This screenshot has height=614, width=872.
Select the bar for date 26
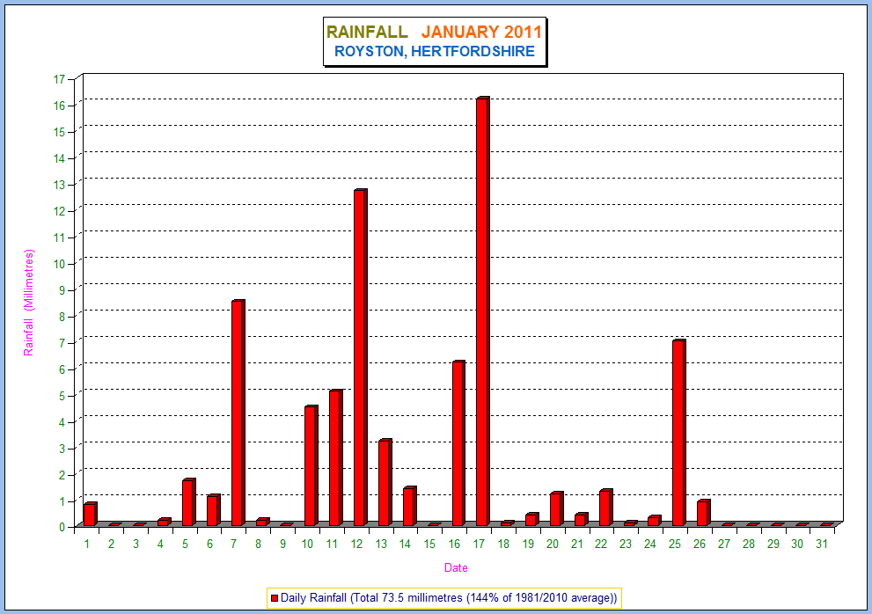pyautogui.click(x=703, y=513)
